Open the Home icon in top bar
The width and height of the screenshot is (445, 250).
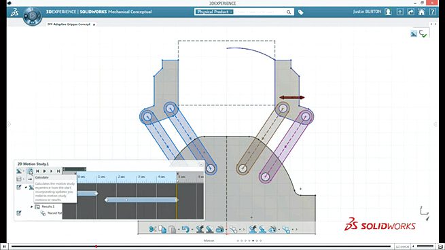point(421,12)
